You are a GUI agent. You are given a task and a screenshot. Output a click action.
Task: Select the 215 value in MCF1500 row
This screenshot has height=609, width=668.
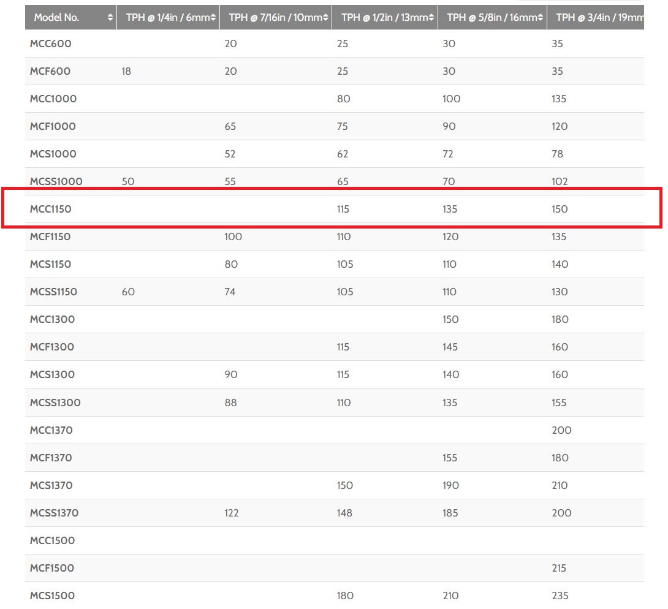coord(559,568)
